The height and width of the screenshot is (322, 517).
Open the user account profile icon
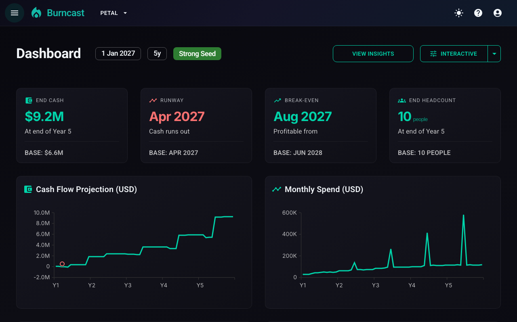[x=498, y=13]
